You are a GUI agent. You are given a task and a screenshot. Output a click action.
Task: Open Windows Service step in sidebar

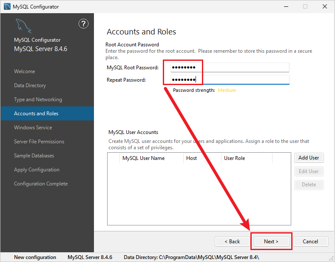point(33,128)
